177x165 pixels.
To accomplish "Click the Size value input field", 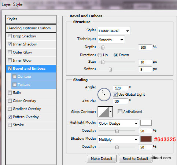I will pos(145,62).
